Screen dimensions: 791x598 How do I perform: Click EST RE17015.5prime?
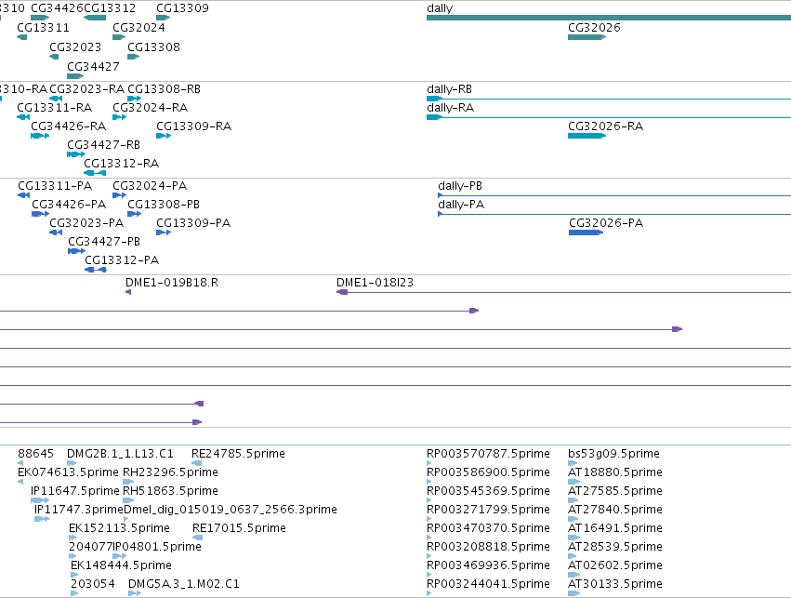click(197, 538)
